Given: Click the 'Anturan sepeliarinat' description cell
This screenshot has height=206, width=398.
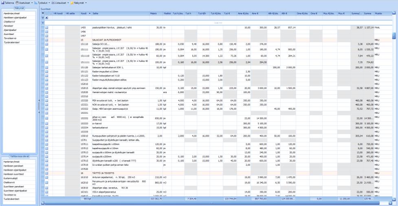Looking at the screenshot, I should click(x=121, y=178).
